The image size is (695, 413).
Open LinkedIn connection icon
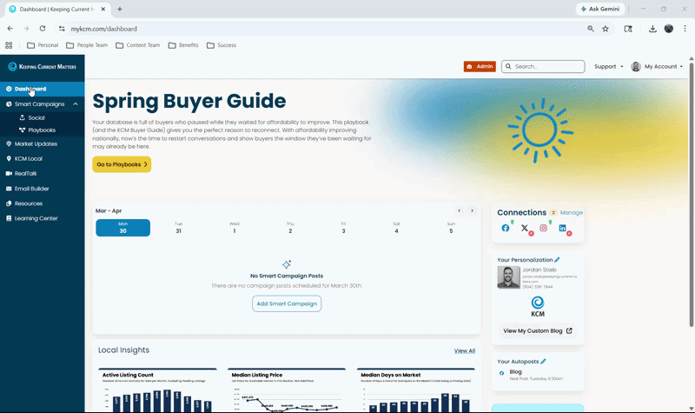[x=562, y=228]
